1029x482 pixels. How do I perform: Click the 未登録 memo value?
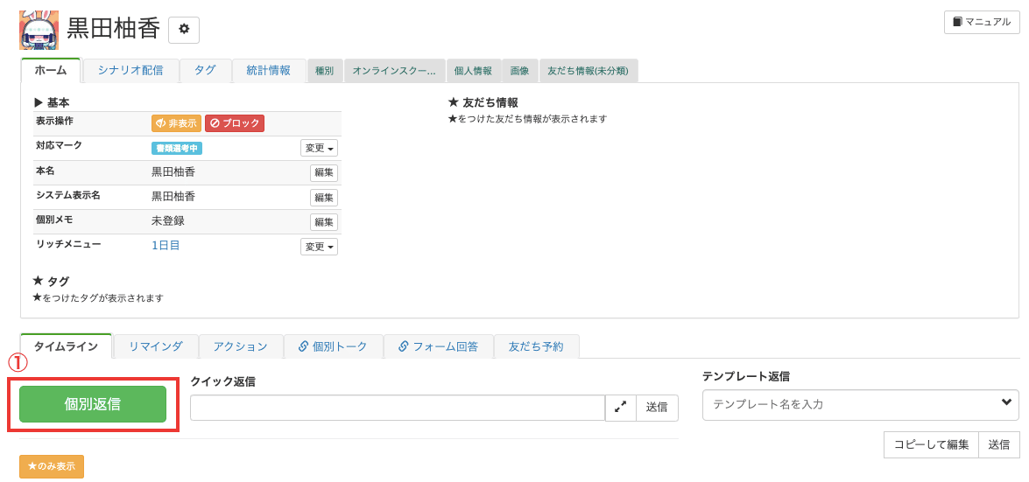click(168, 221)
